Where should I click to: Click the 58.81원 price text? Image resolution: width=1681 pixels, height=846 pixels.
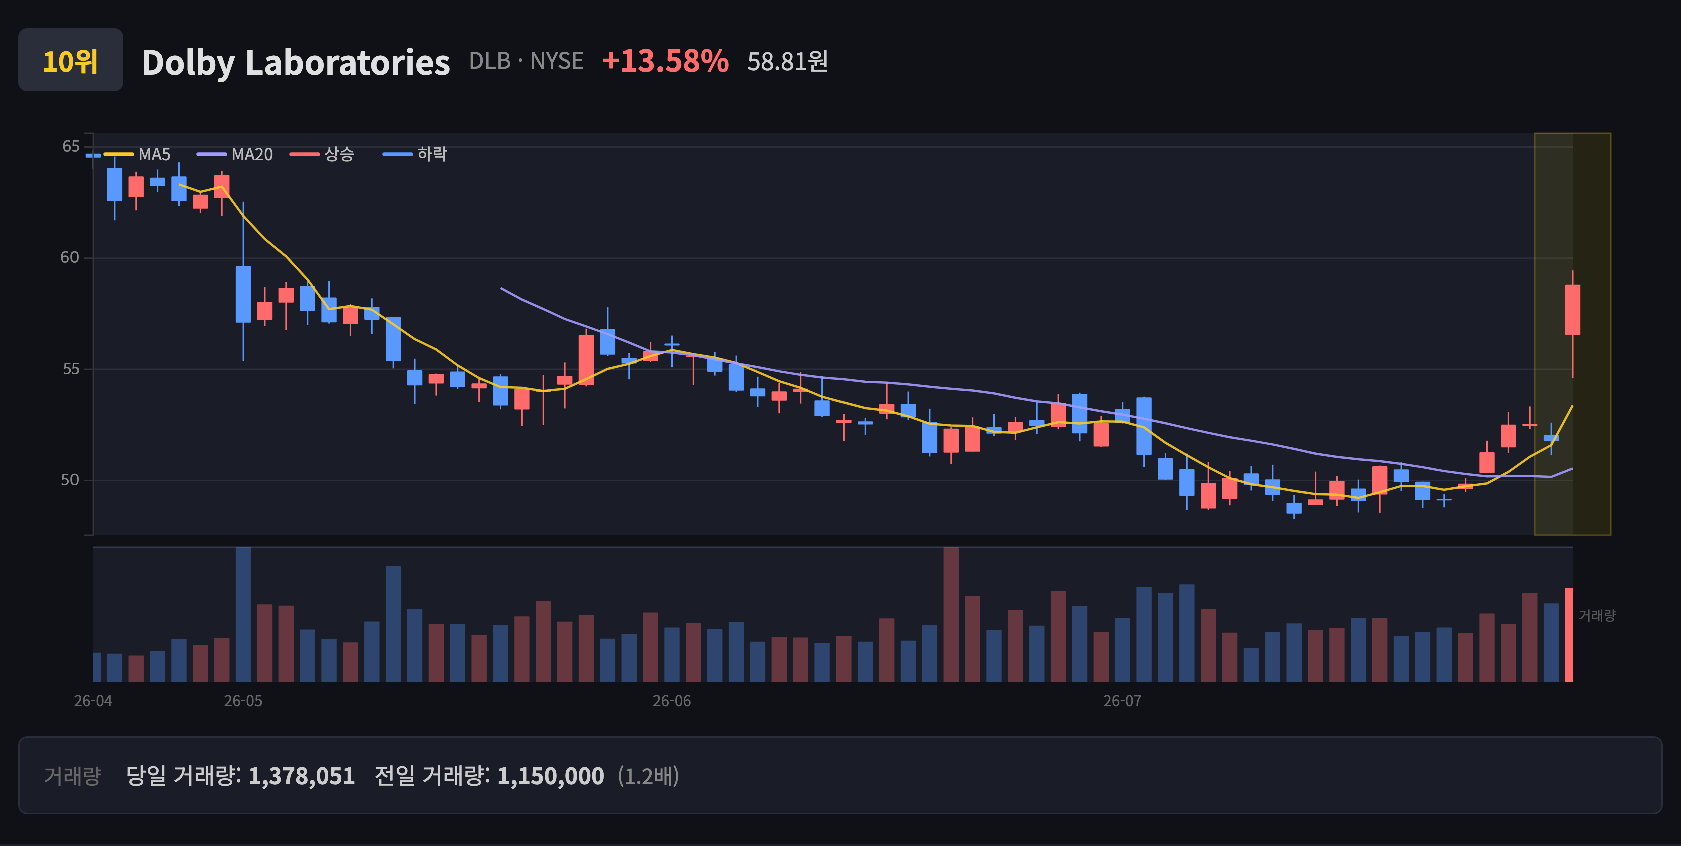coord(787,62)
